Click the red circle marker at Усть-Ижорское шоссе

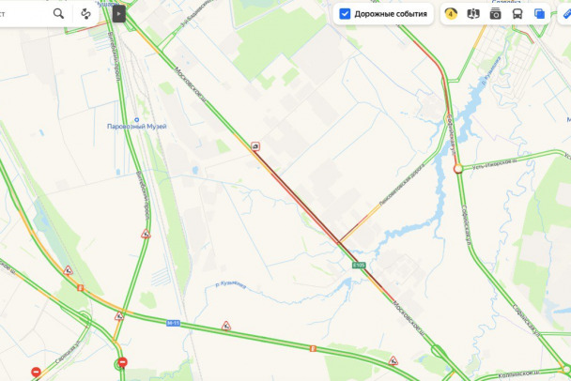[x=457, y=169]
